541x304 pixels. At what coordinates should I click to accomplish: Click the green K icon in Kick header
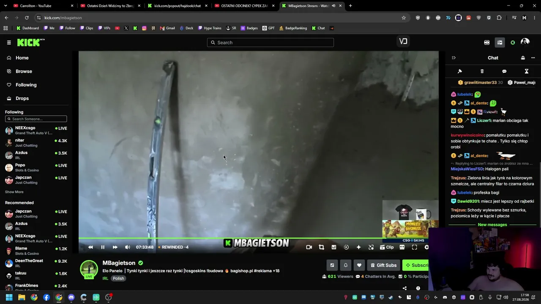[513, 42]
